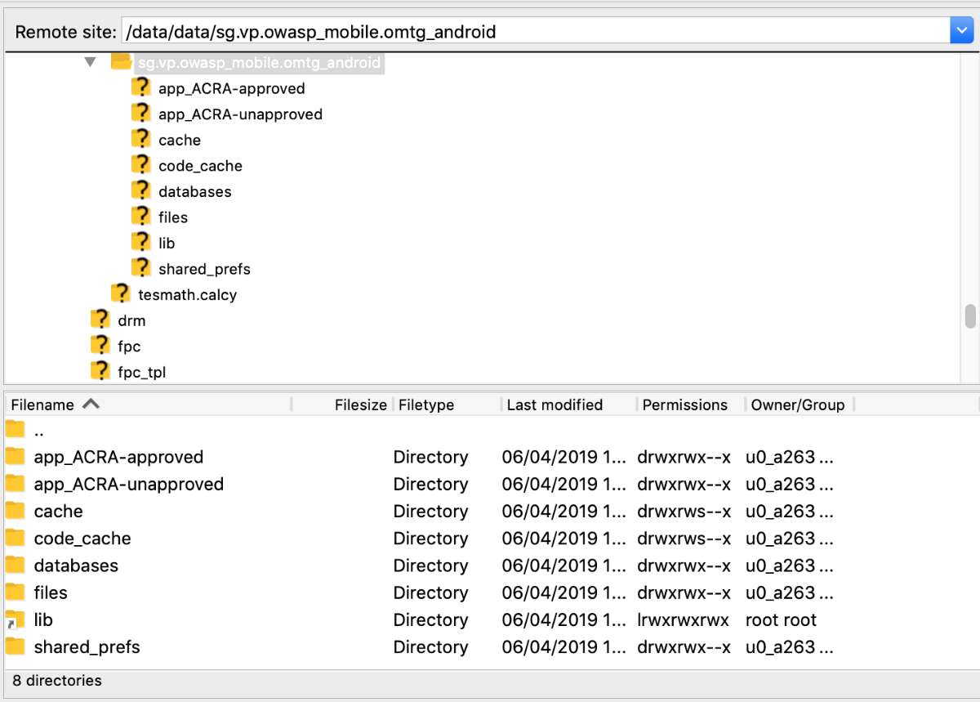The image size is (980, 702).
Task: Click the tree pane vertical scrollbar thumb
Action: tap(970, 315)
